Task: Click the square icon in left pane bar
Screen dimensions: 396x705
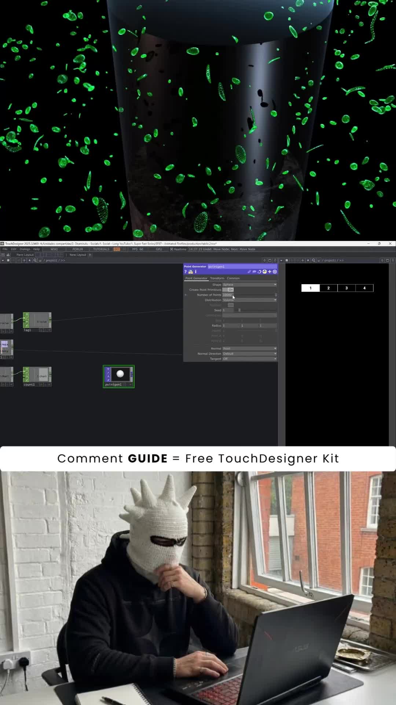Action: (x=8, y=260)
